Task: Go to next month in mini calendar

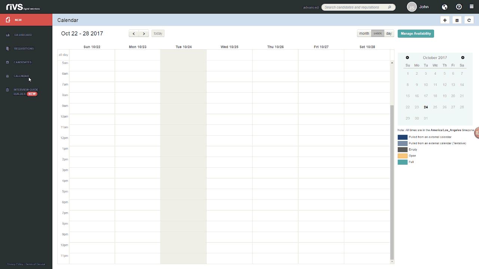Action: pos(463,58)
